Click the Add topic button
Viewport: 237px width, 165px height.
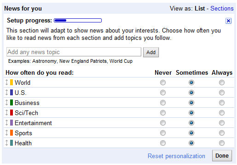pyautogui.click(x=151, y=52)
